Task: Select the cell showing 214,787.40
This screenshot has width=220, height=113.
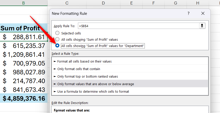Action: point(24,81)
